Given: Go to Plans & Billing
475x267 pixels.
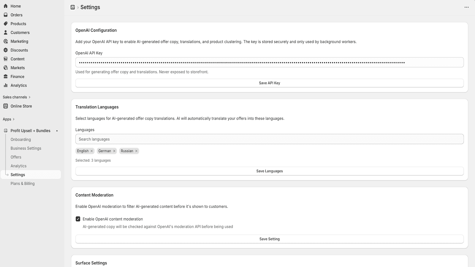Looking at the screenshot, I should coord(23,183).
